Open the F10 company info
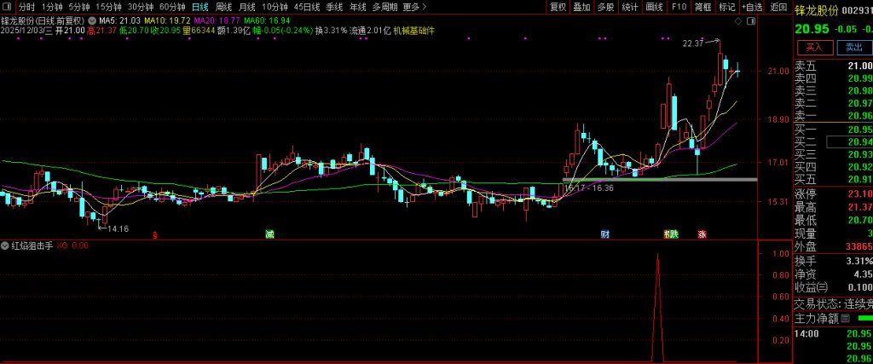873x364 pixels. coord(679,7)
